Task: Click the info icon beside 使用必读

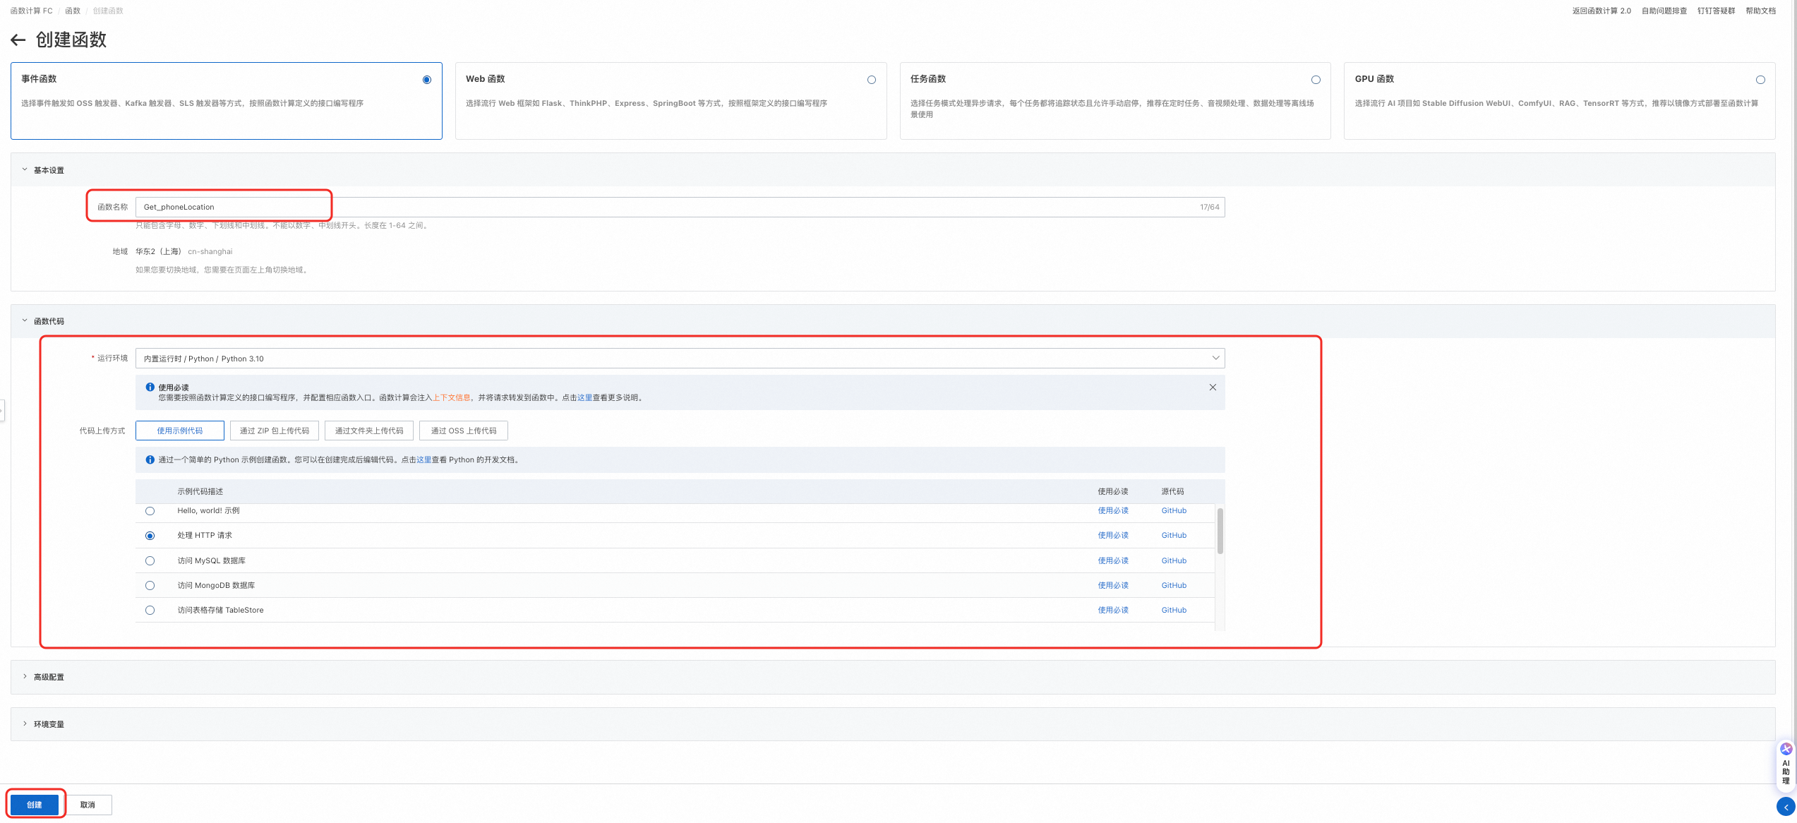Action: click(150, 388)
